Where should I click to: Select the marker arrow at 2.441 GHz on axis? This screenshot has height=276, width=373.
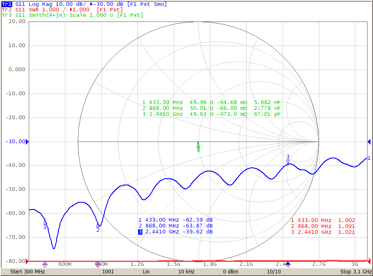point(289,263)
